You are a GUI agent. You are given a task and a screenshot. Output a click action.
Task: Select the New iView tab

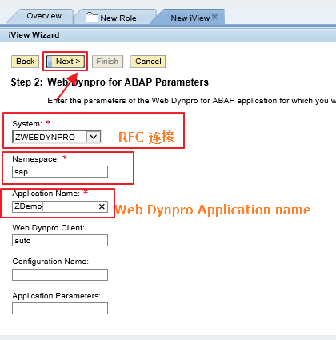190,18
